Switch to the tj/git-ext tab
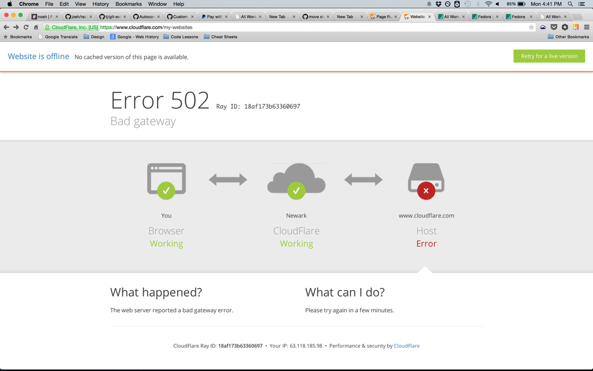593x371 pixels. coord(112,17)
